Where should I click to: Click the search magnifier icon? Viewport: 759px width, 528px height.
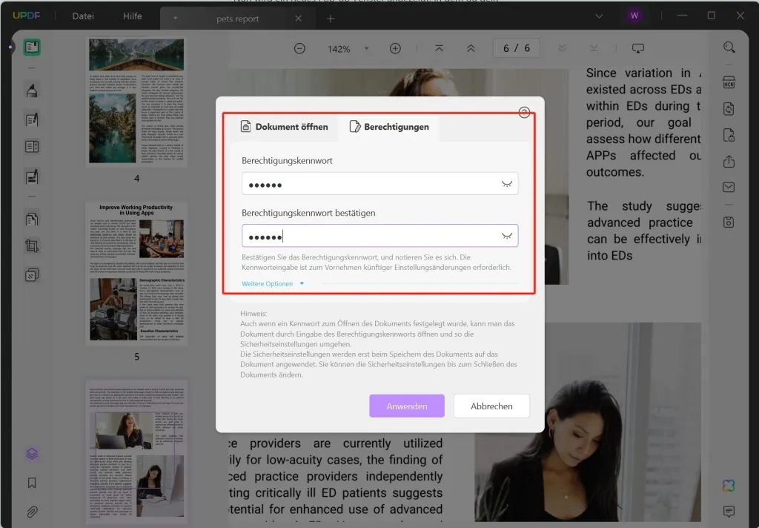[729, 47]
